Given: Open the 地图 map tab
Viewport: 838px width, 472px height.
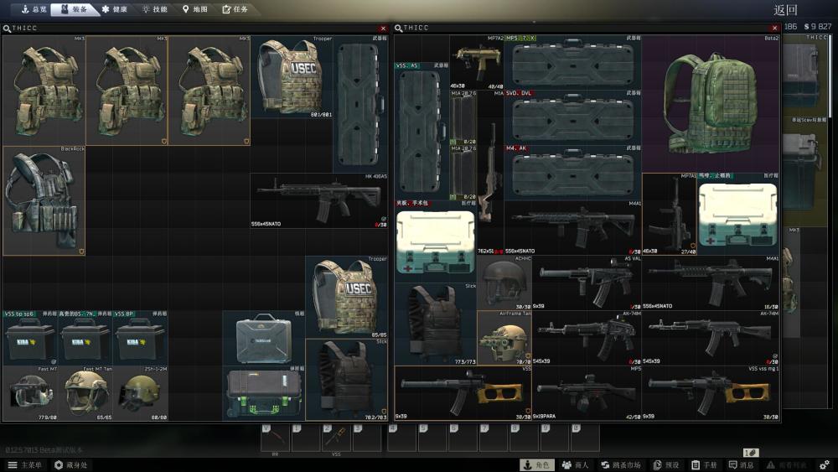Looking at the screenshot, I should (x=195, y=10).
